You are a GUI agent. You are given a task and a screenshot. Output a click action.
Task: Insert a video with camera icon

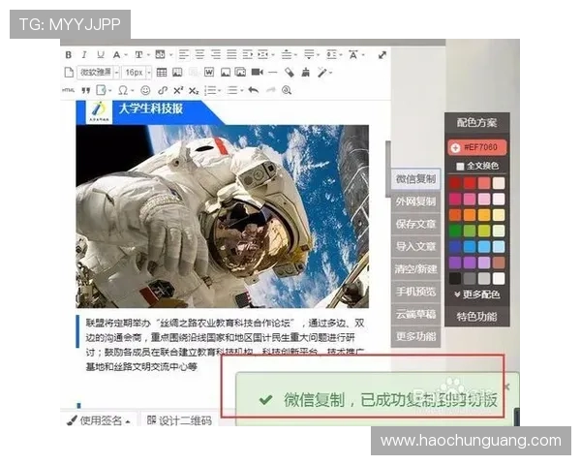258,72
